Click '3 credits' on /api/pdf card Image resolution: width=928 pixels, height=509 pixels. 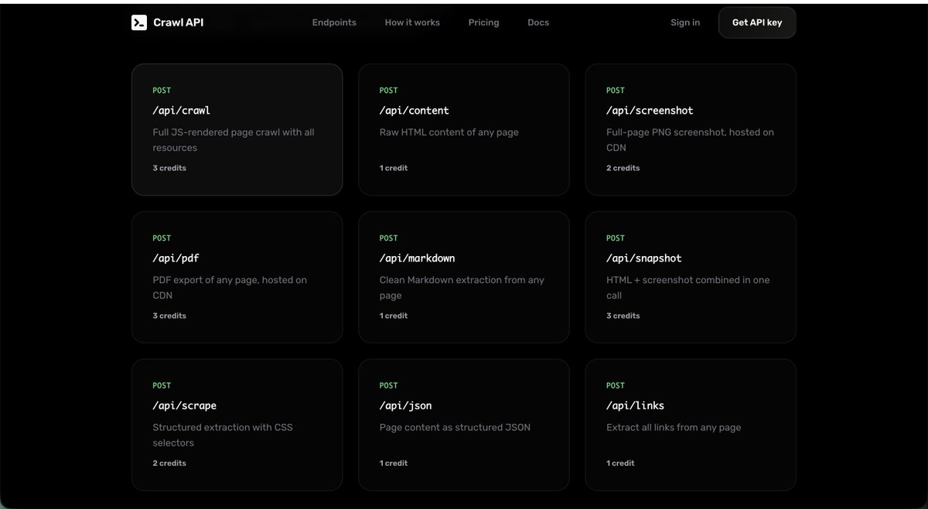[169, 316]
